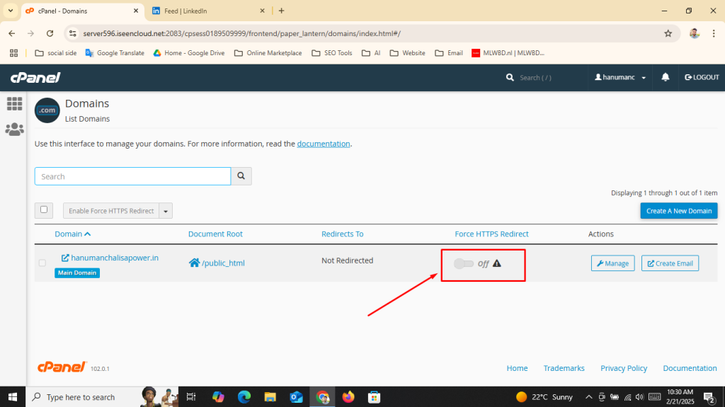Screen dimensions: 725x407
Task: Open a new browser tab
Action: point(281,11)
